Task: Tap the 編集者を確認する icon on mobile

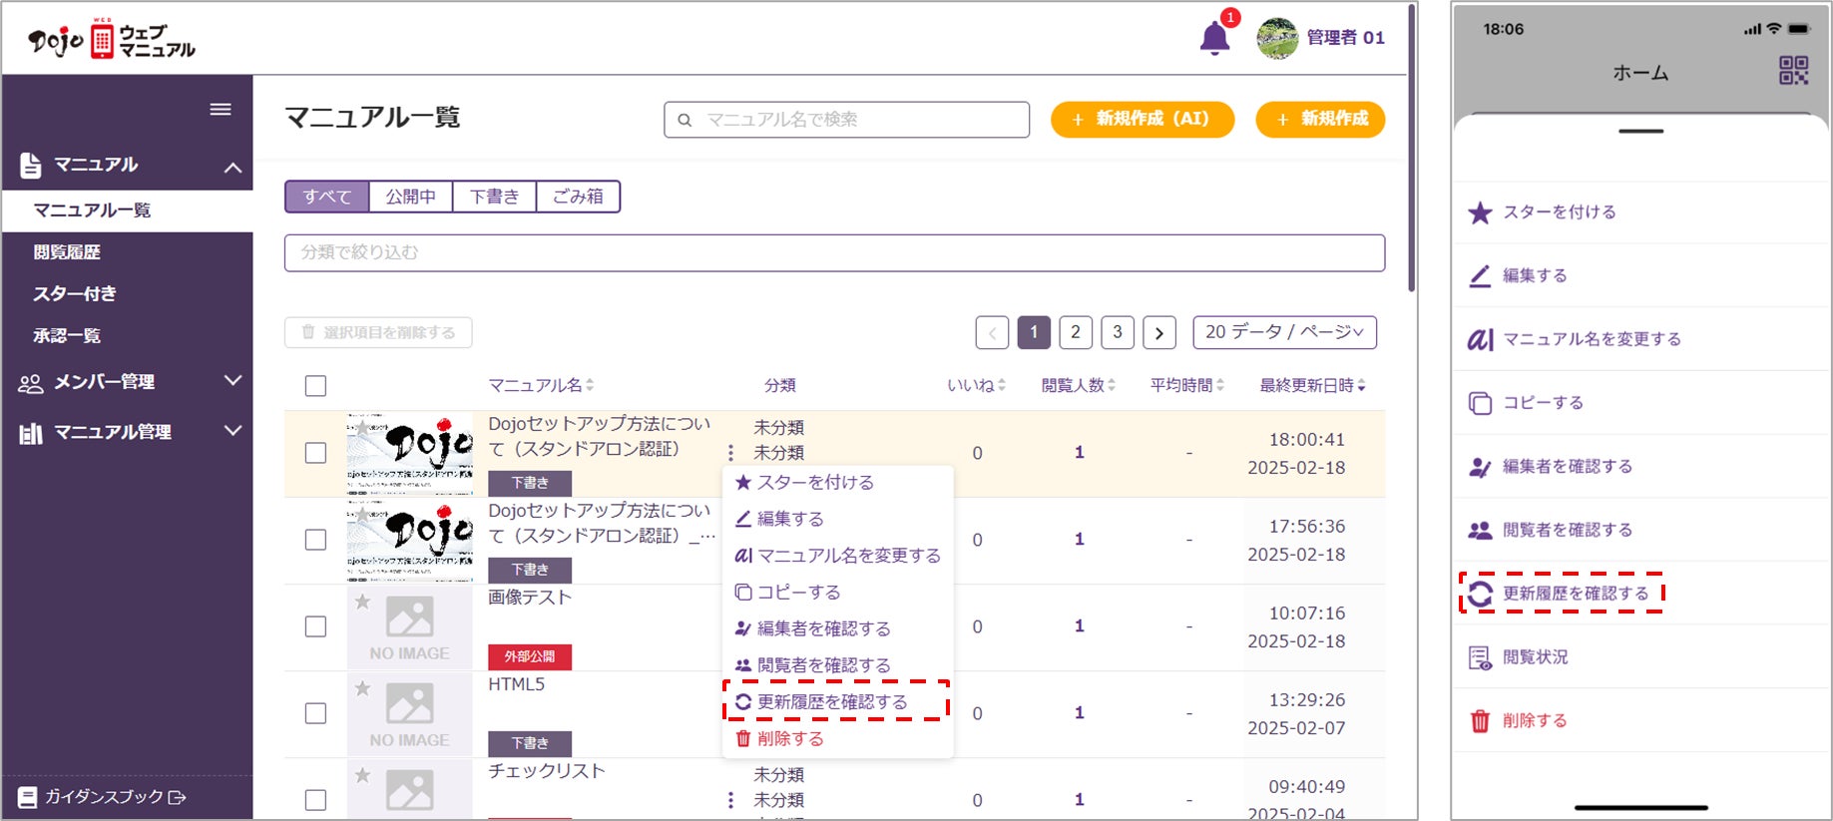Action: click(1480, 467)
